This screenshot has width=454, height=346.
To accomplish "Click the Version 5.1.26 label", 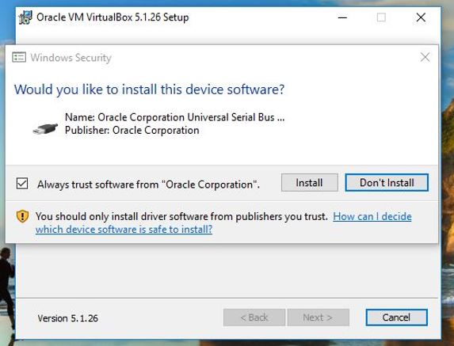I will [x=68, y=318].
